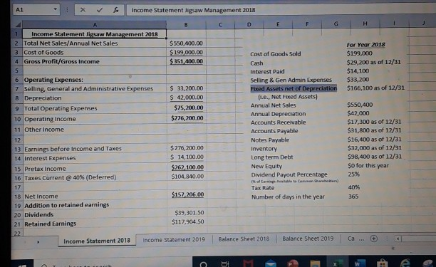436x267 pixels.
Task: Click into the formula bar text
Action: (x=281, y=10)
